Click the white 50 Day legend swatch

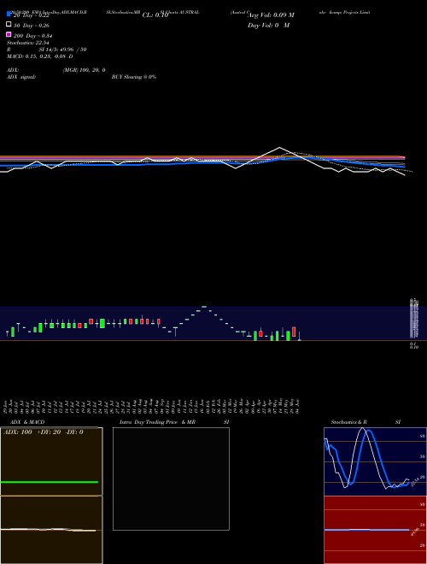point(9,25)
